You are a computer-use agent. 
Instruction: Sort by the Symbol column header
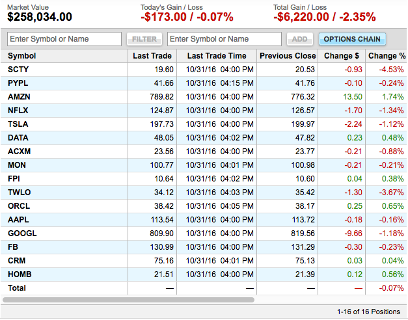coord(22,56)
